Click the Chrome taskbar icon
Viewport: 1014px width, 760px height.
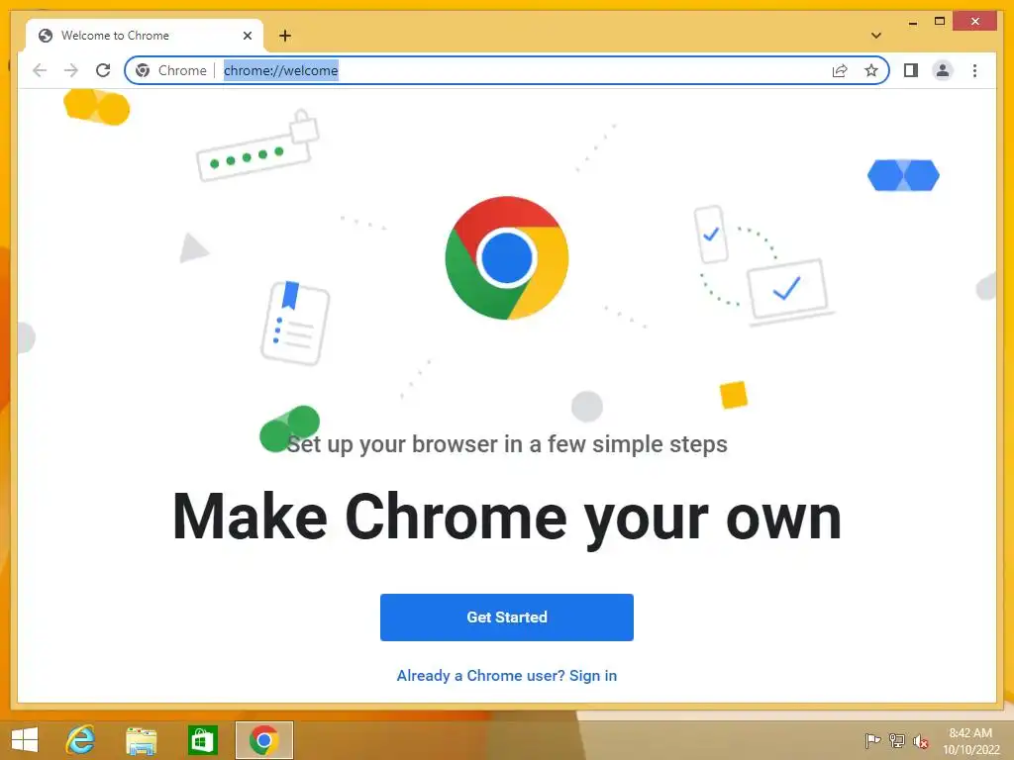(x=263, y=740)
